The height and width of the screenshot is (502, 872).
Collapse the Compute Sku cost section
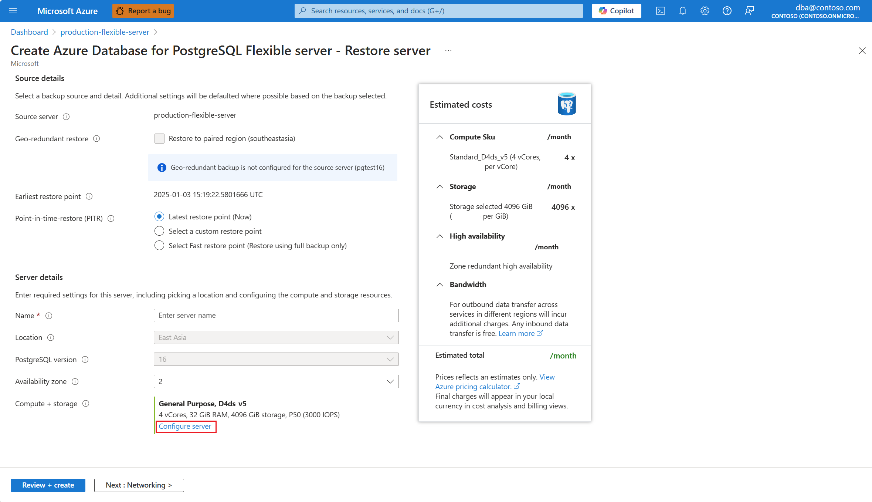click(x=440, y=137)
